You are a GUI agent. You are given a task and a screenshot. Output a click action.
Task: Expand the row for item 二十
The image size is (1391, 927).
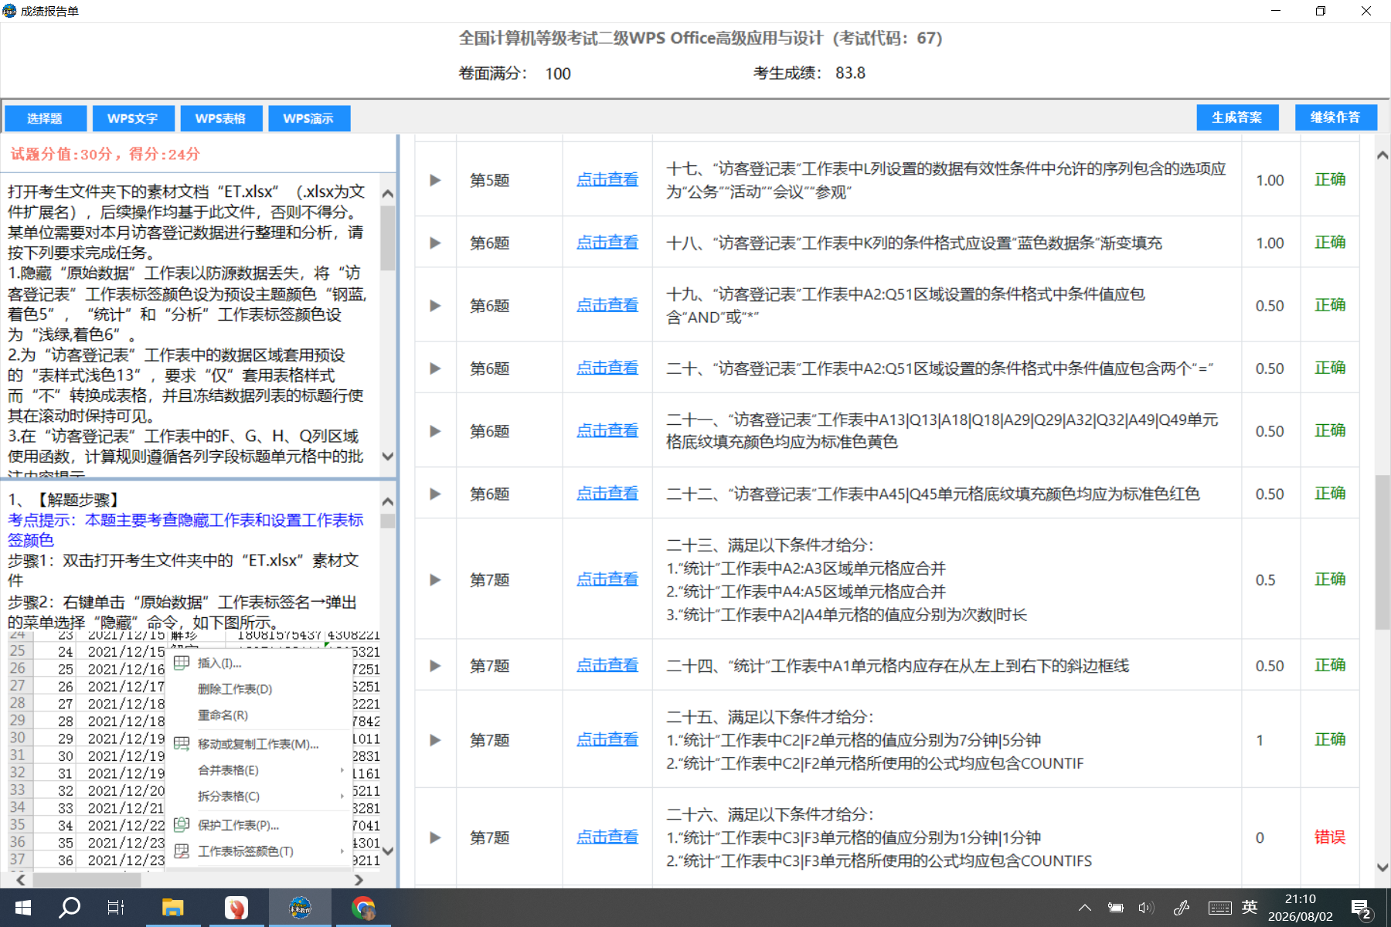coord(435,368)
